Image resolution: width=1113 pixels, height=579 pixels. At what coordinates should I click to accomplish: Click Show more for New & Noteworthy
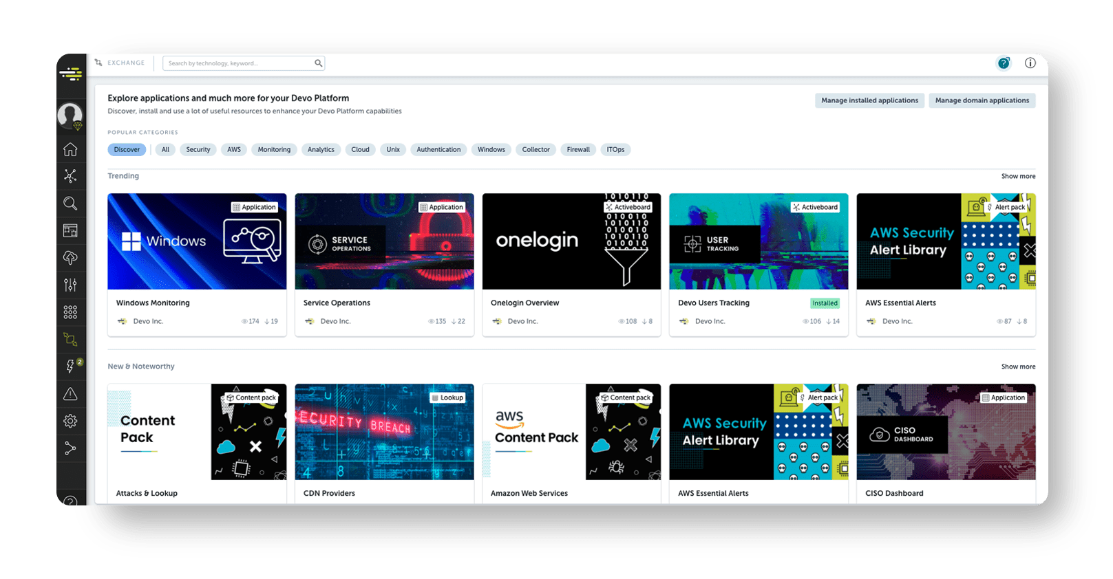tap(1018, 367)
